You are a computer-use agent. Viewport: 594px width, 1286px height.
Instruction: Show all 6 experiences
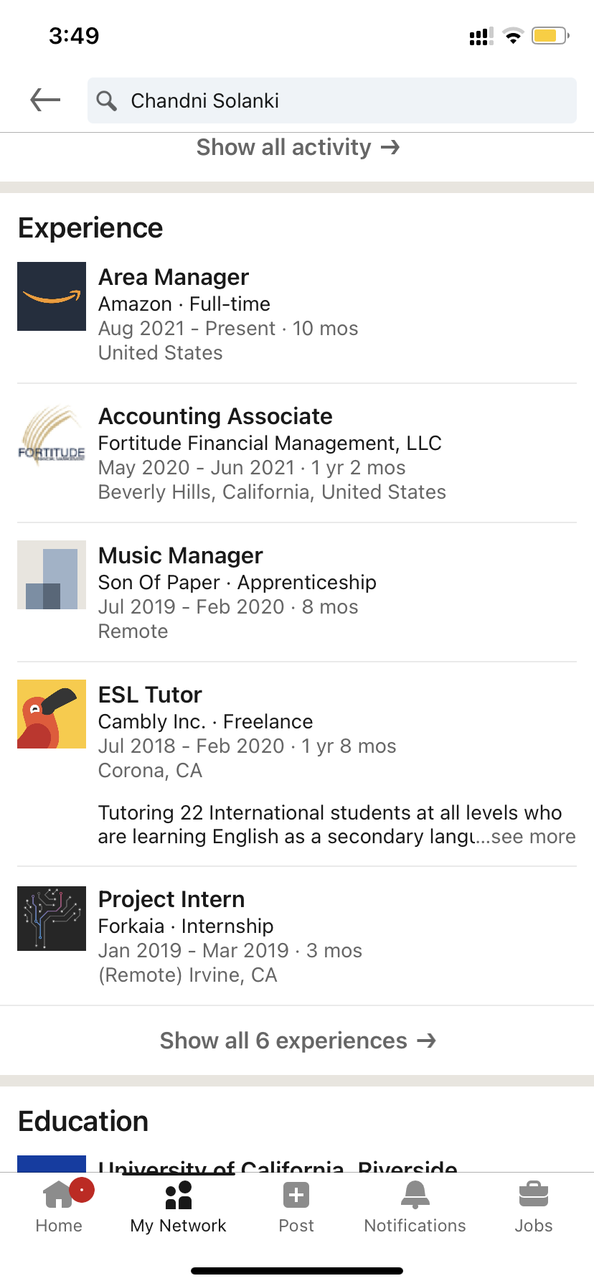click(297, 1041)
